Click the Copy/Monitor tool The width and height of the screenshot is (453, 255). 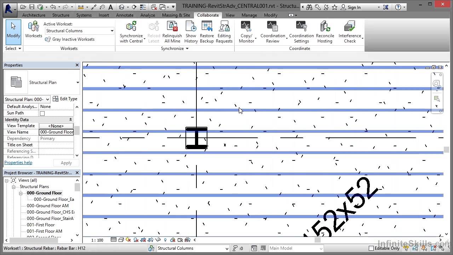pos(246,32)
